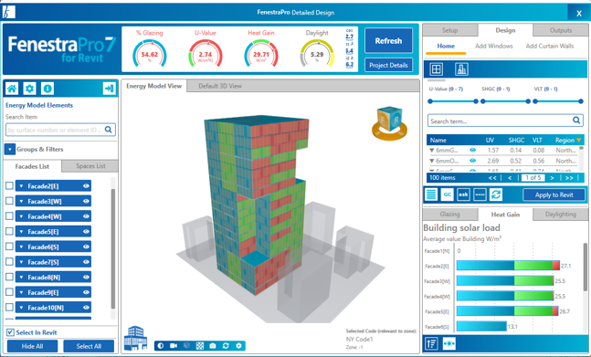Click the home icon in left panel
This screenshot has height=357, width=591.
click(x=12, y=89)
